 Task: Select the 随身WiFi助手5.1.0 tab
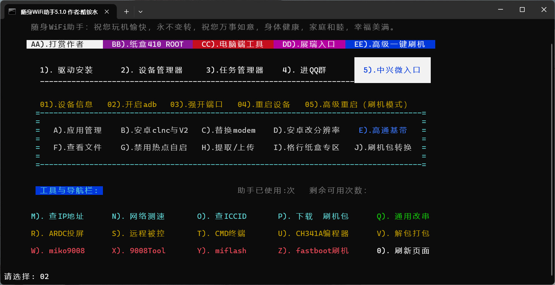pyautogui.click(x=59, y=12)
